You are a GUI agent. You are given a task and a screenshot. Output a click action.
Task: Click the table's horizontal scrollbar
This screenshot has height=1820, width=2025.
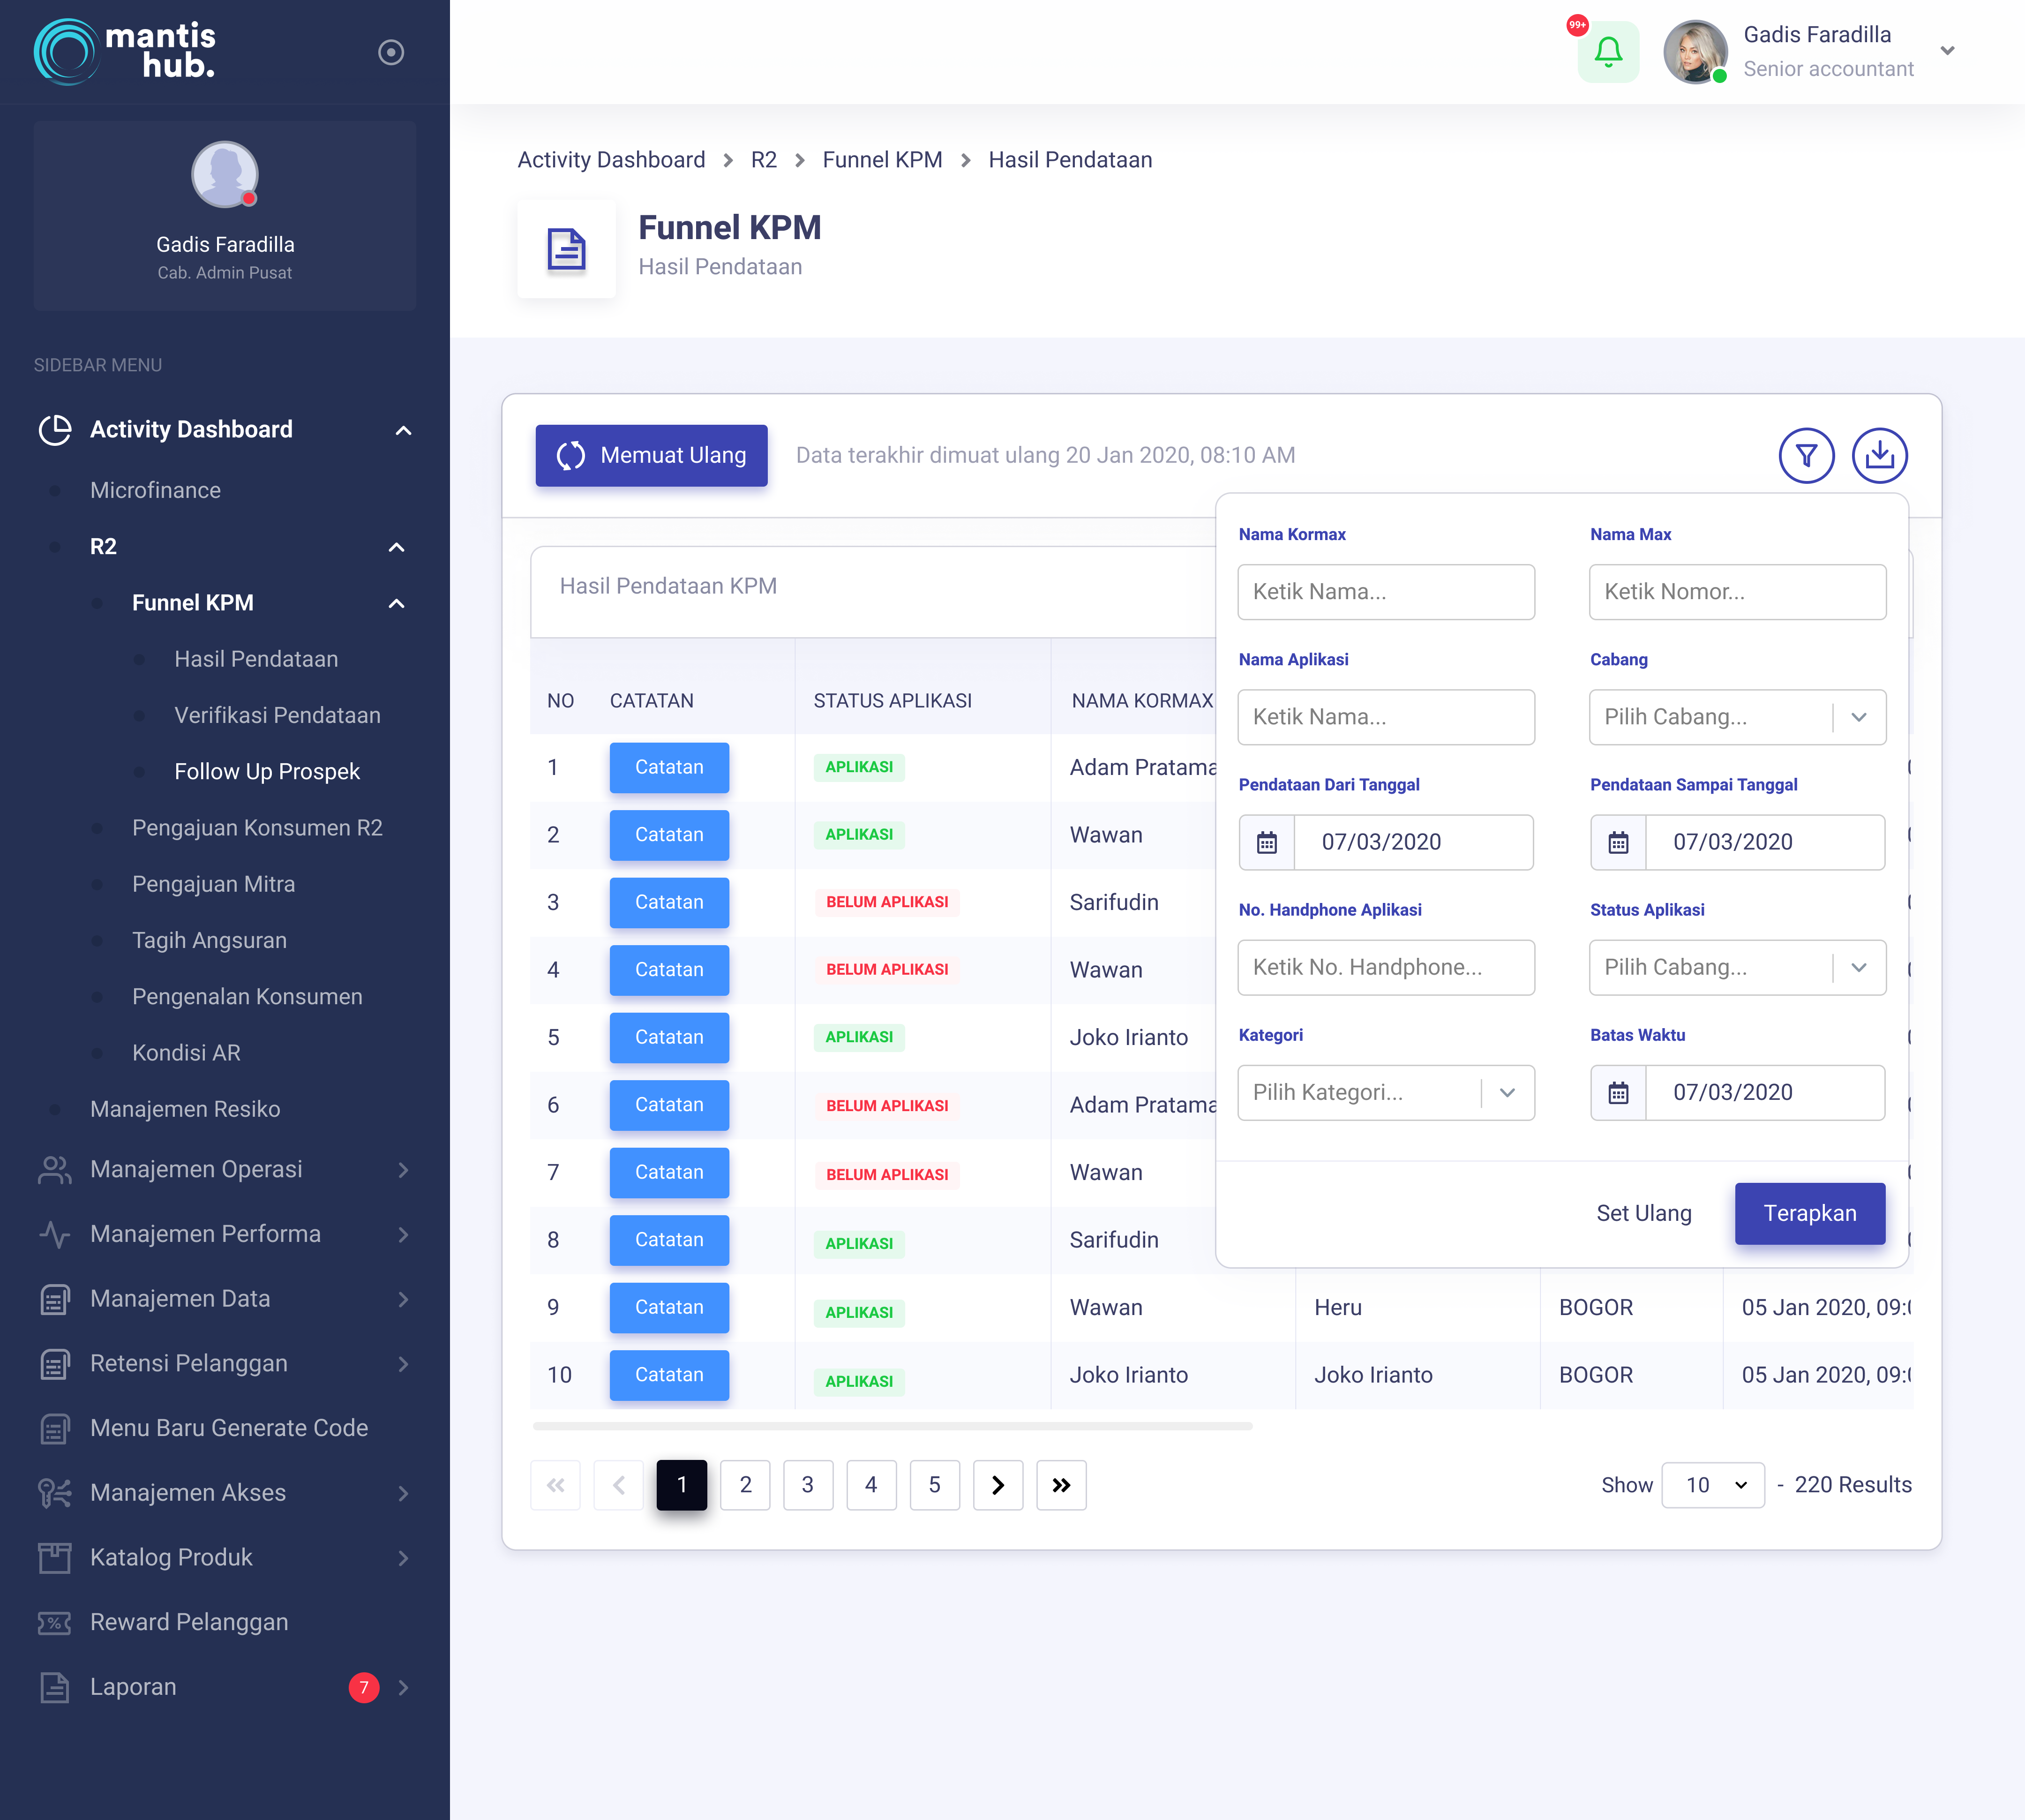click(x=891, y=1426)
